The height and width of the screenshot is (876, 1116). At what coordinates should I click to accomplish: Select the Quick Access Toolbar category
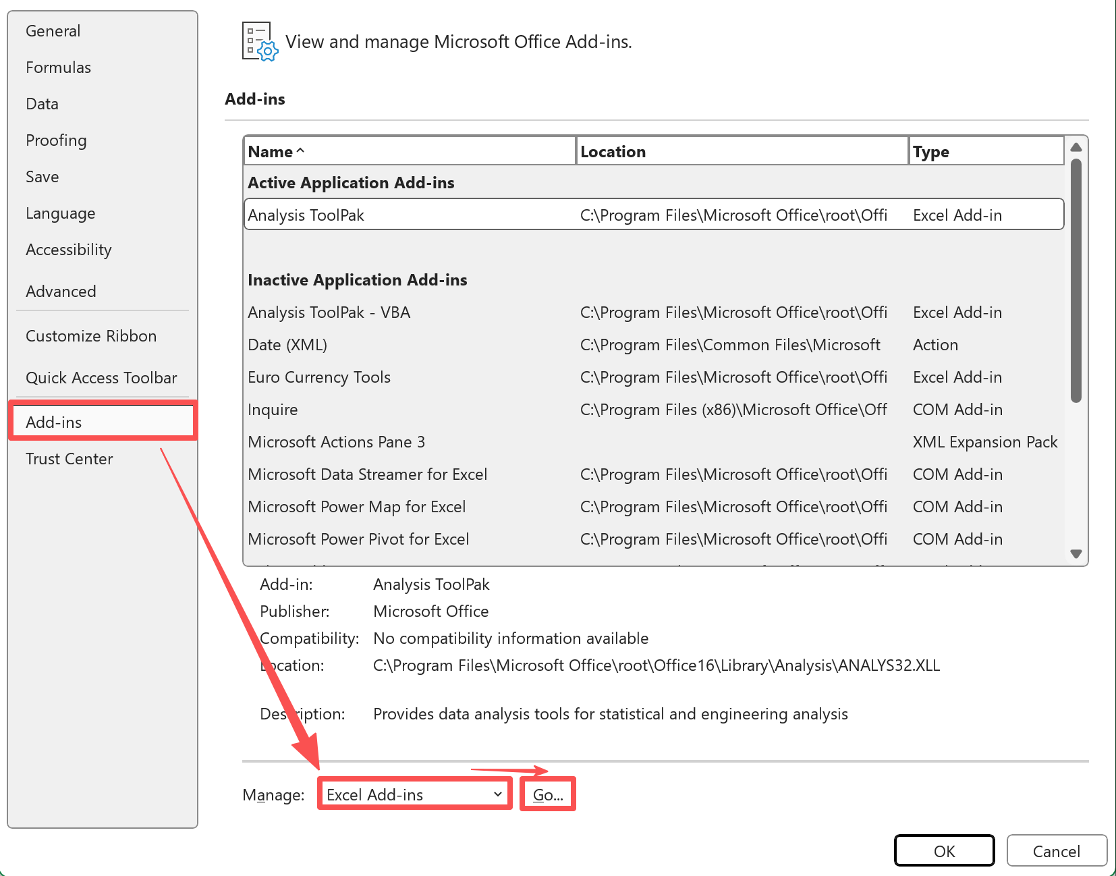tap(101, 378)
